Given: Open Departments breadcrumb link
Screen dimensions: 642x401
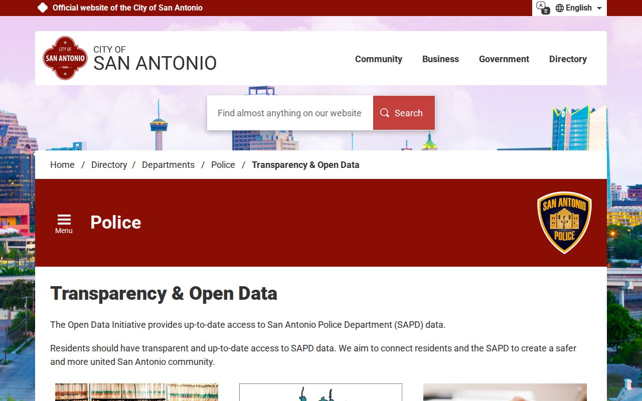Looking at the screenshot, I should 168,165.
